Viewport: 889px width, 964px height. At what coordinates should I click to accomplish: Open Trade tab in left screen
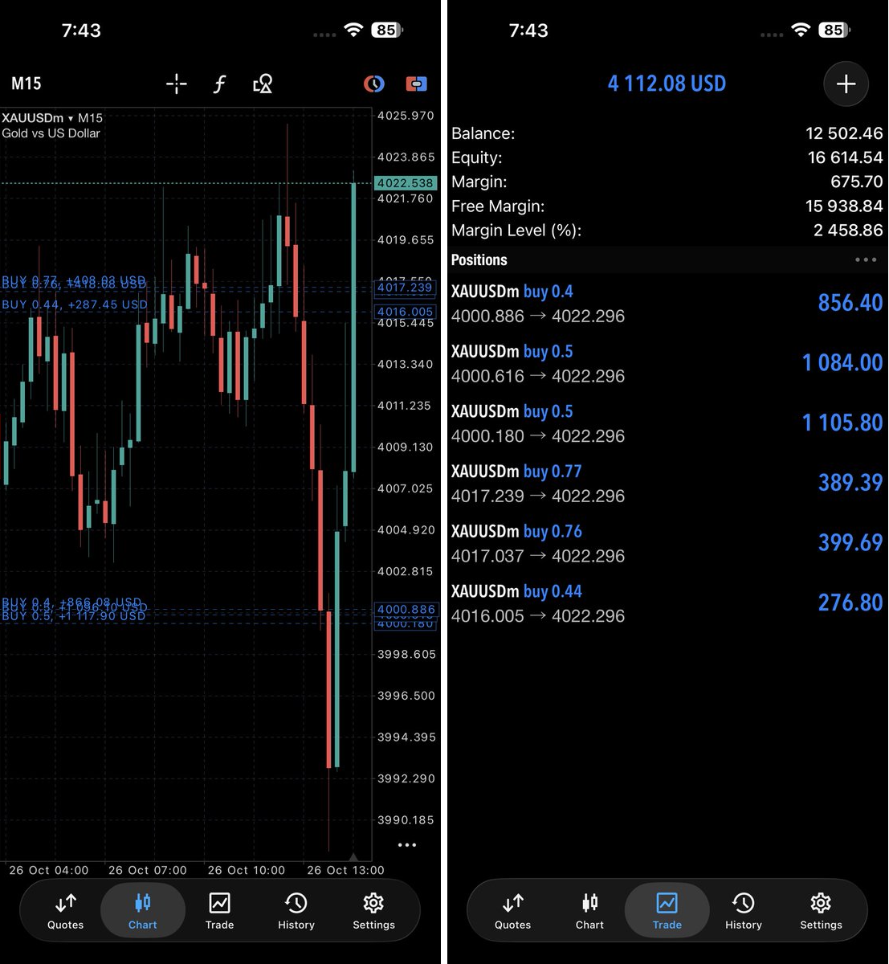(x=219, y=911)
